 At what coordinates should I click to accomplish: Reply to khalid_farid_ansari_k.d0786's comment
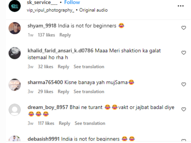(63, 67)
